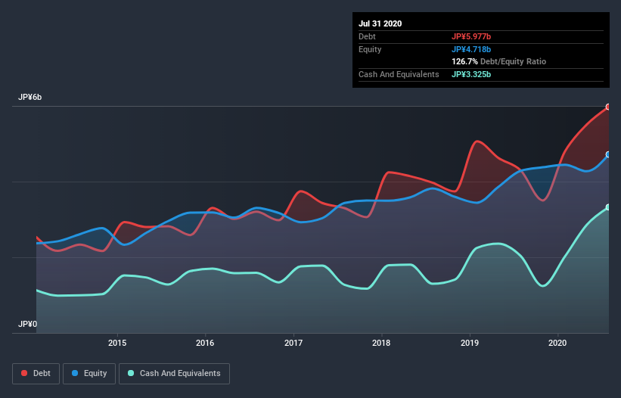The width and height of the screenshot is (621, 398).
Task: Click the 126.7% Debt/Equity Ratio text
Action: coord(499,62)
